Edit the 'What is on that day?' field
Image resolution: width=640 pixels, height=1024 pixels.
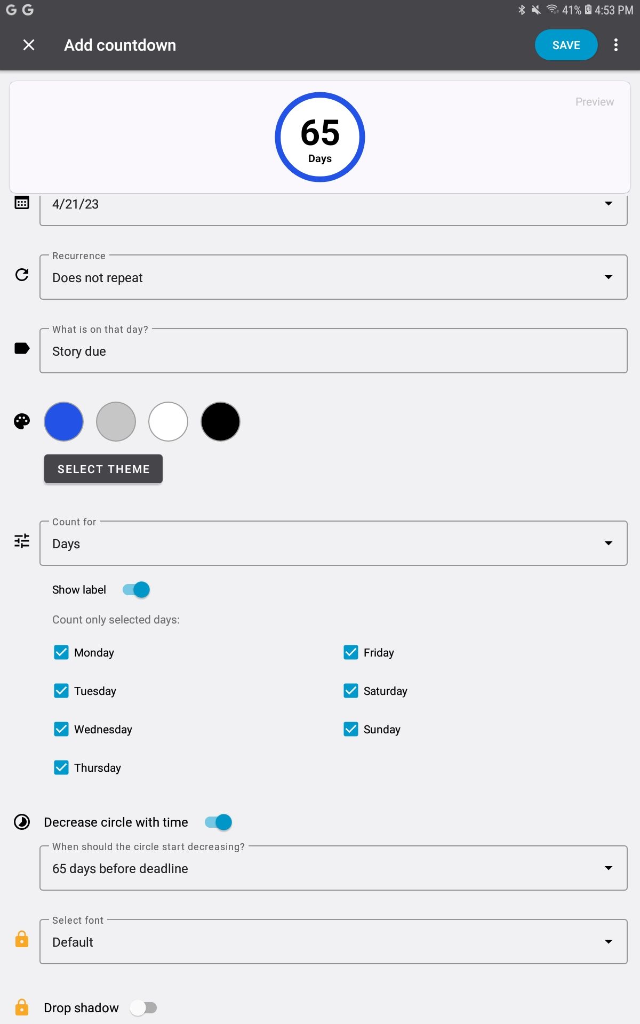coord(333,351)
